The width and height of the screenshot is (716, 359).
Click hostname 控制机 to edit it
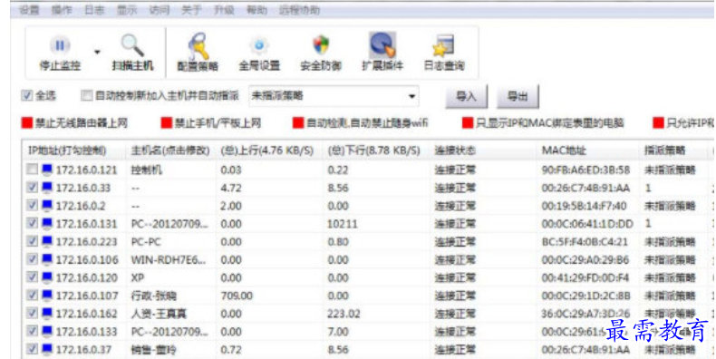(146, 170)
